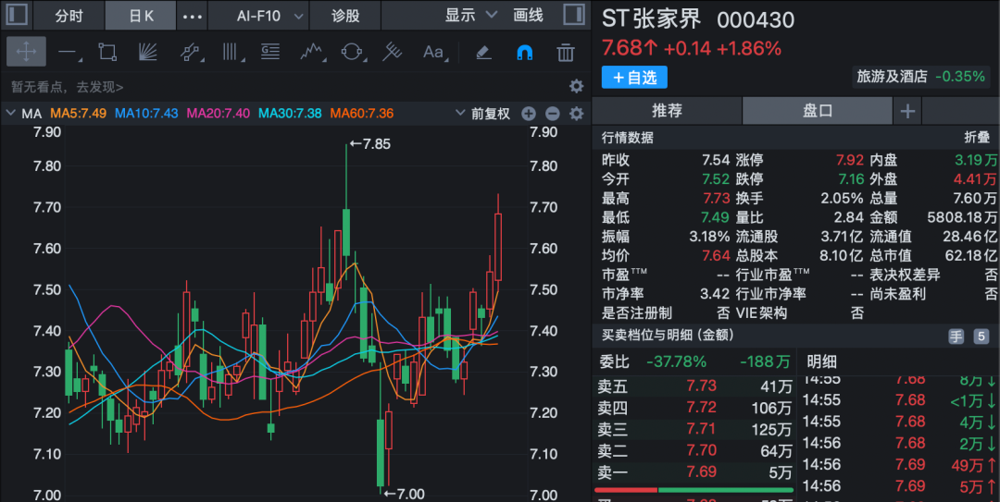Toggle the right sidebar panel
This screenshot has width=1000, height=502.
(x=573, y=16)
